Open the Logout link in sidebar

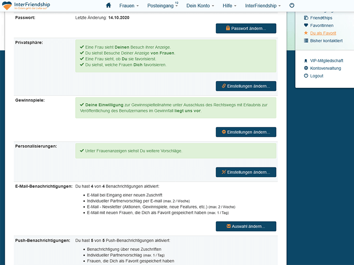(x=316, y=76)
